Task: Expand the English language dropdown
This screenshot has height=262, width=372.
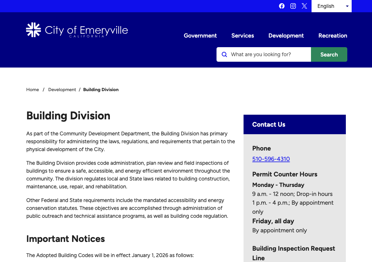Action: [x=332, y=6]
